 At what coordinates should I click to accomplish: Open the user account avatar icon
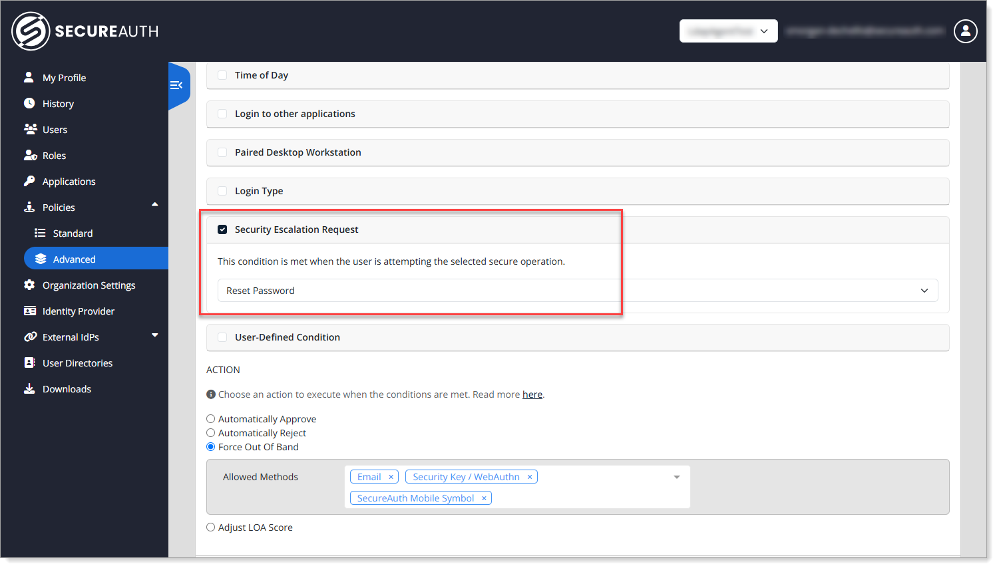[965, 31]
